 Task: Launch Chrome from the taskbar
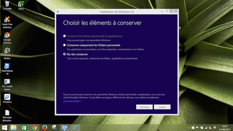(x=34, y=128)
